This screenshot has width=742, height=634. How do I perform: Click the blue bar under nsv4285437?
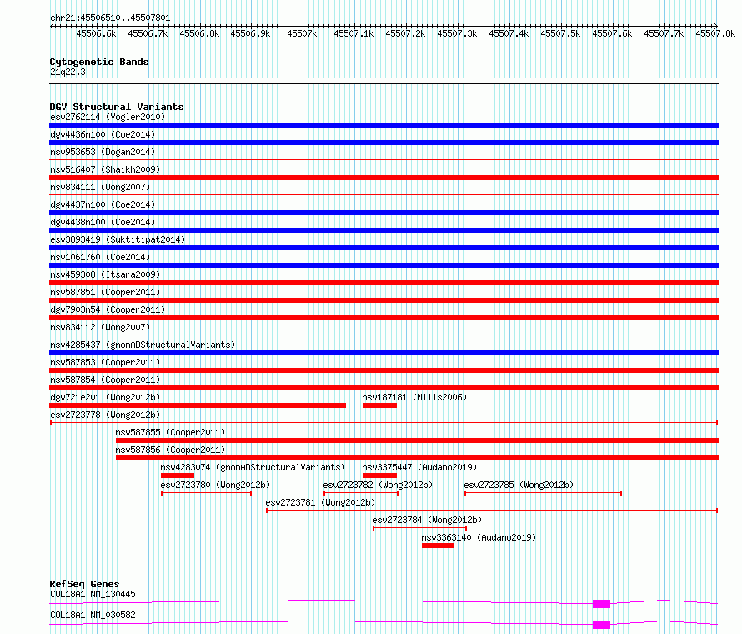click(x=384, y=353)
